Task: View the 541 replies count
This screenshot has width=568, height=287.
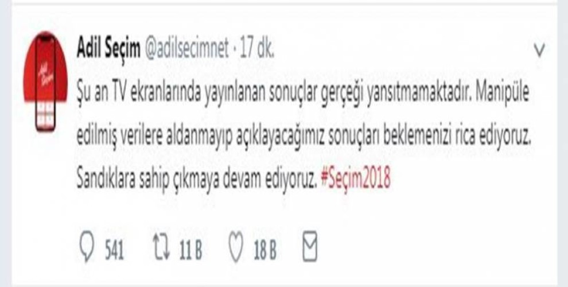Action: point(115,250)
